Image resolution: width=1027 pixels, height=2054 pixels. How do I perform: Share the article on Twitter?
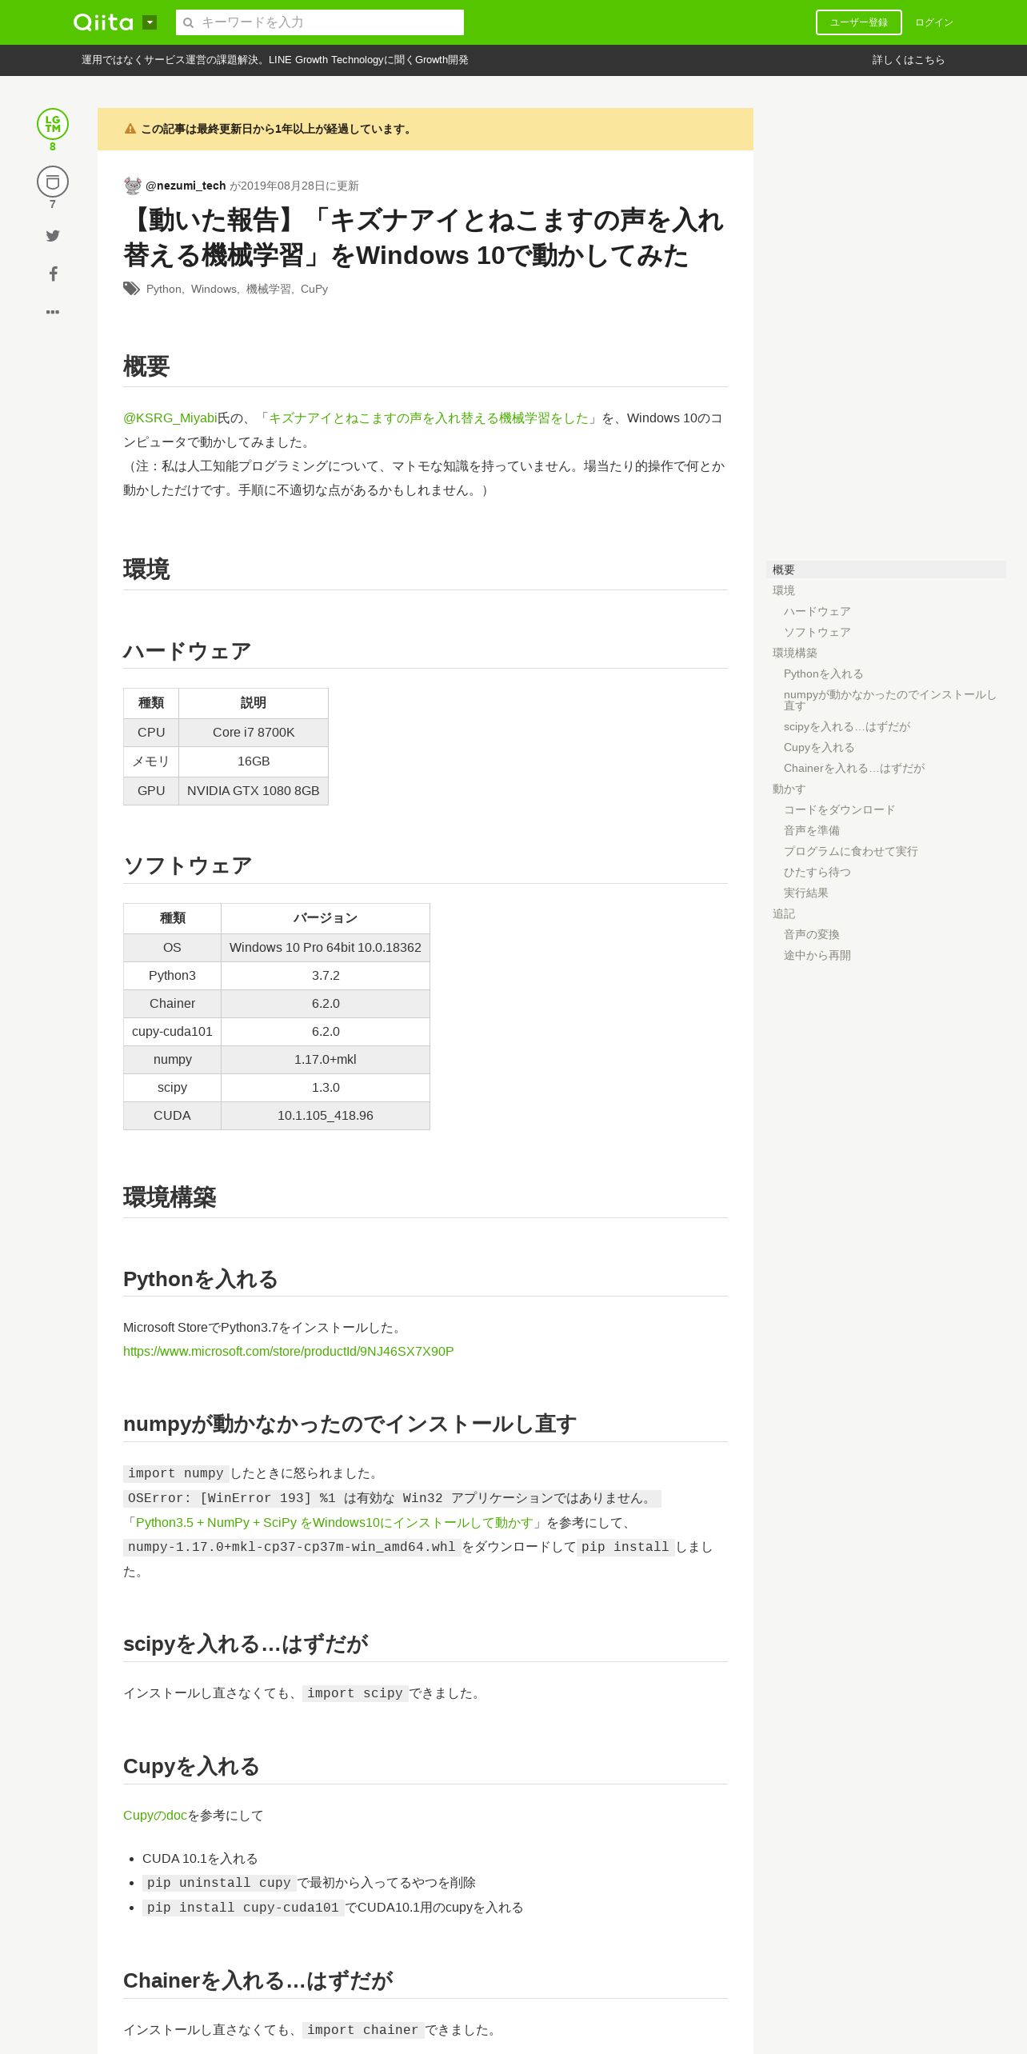click(53, 236)
